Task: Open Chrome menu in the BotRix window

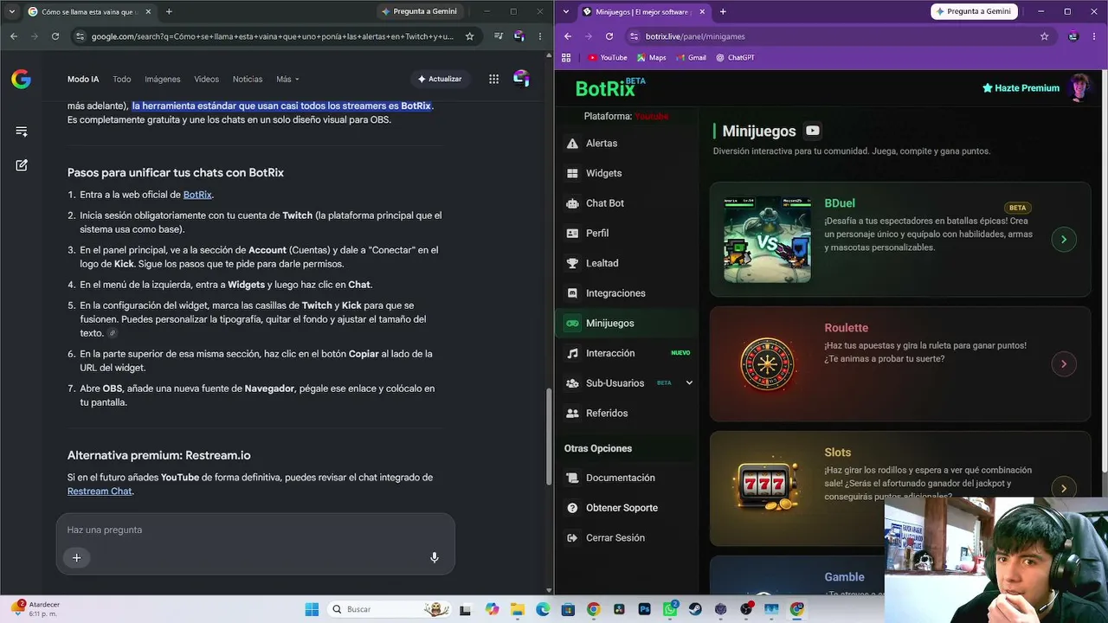Action: 1094,36
